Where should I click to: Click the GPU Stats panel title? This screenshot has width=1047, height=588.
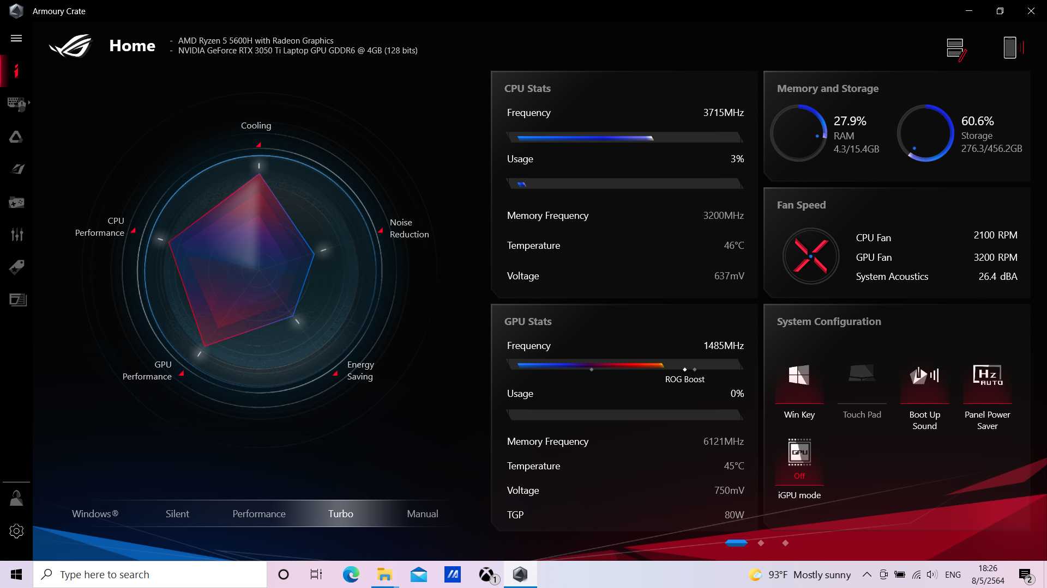tap(528, 321)
